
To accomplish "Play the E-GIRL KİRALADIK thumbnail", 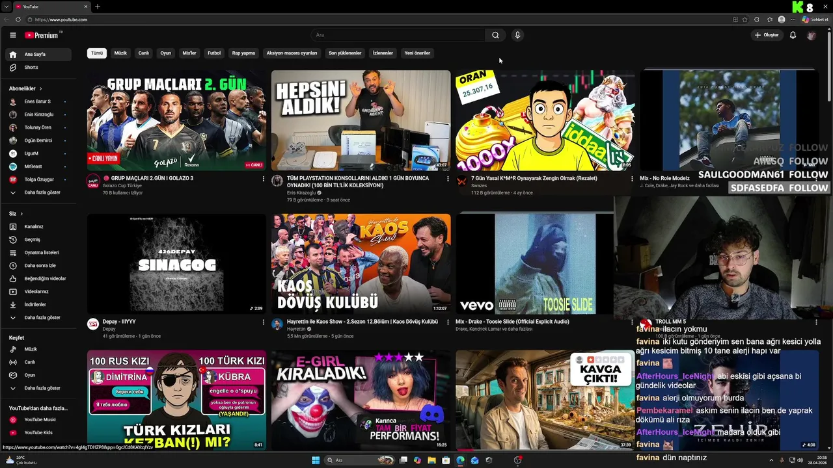I will 361,400.
